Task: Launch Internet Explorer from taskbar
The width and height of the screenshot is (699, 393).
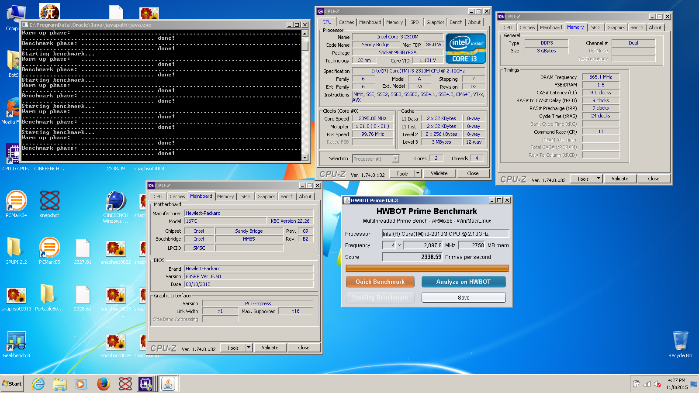Action: tap(38, 384)
